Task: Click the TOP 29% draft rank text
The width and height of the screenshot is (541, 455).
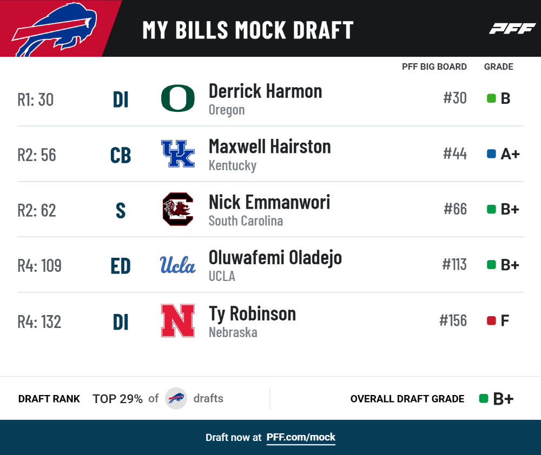Action: tap(117, 399)
